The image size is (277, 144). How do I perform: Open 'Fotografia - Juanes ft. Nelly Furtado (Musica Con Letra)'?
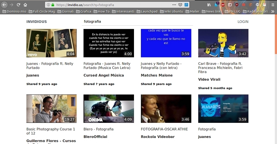point(107,65)
